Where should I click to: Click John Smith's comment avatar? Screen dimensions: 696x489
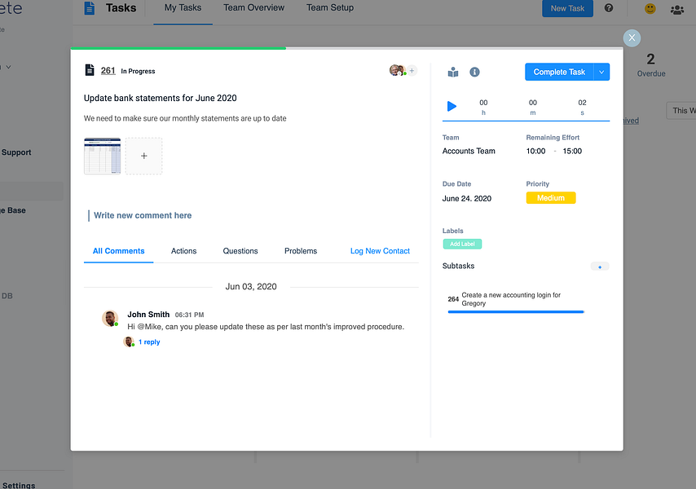click(110, 318)
